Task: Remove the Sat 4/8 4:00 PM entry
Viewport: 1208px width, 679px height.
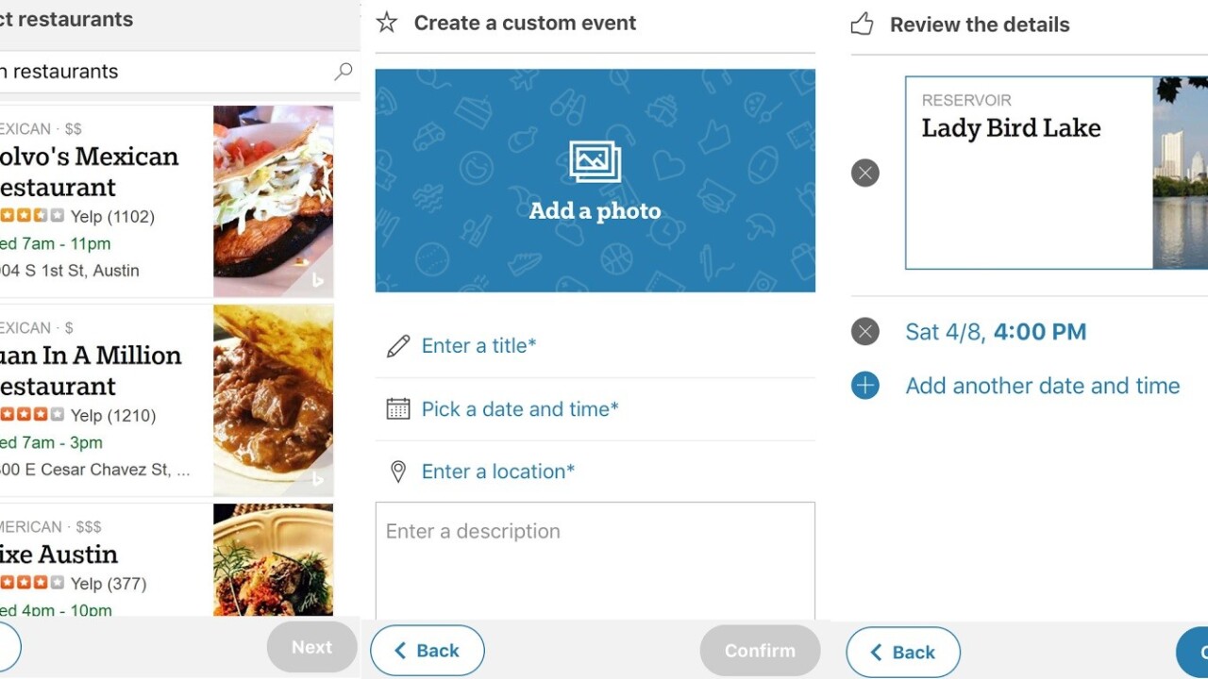Action: click(865, 331)
